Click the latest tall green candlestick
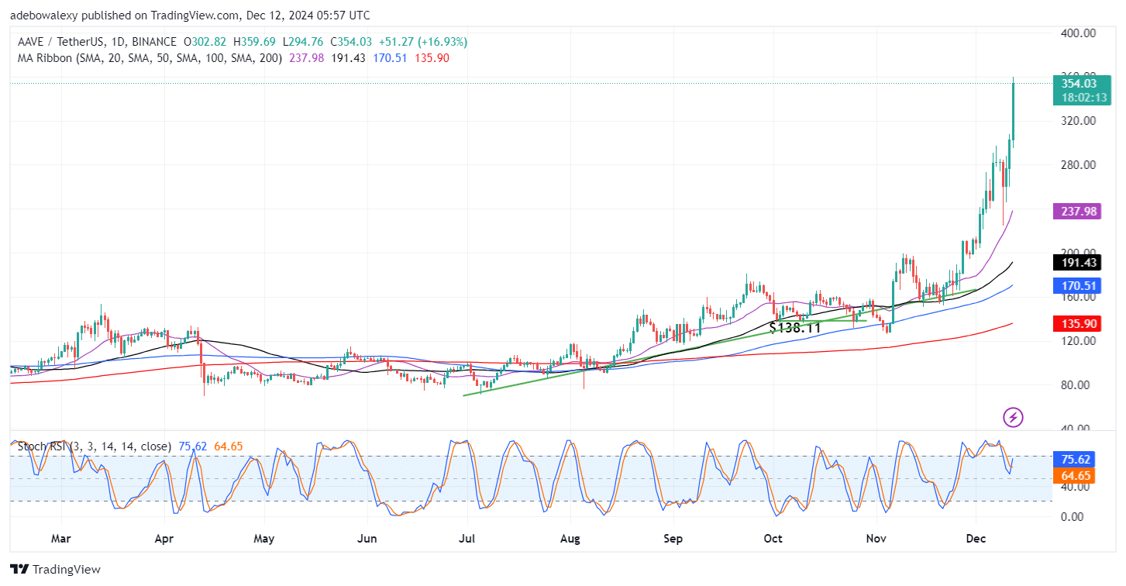The height and width of the screenshot is (586, 1126). point(1013,111)
